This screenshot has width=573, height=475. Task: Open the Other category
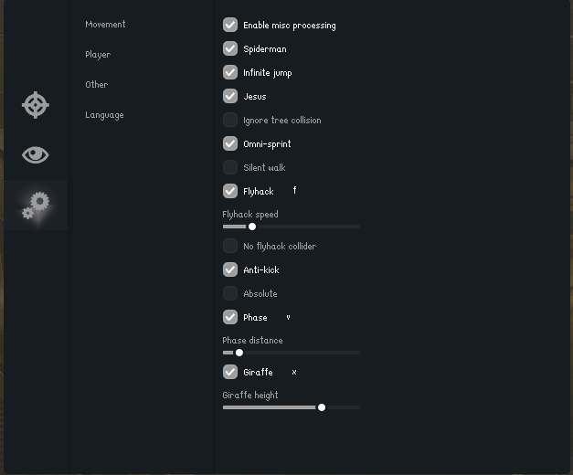96,85
